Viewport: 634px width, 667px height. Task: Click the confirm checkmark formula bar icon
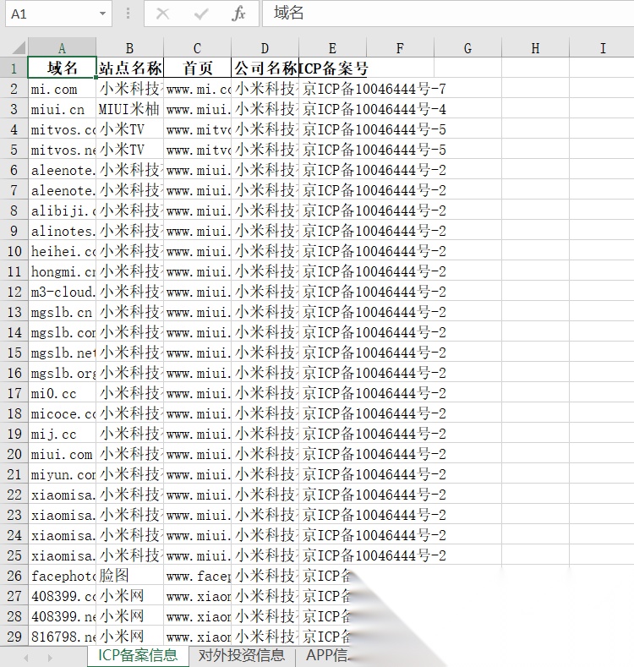point(200,14)
